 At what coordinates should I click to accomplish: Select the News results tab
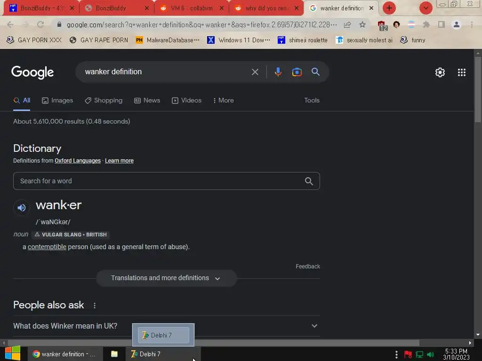click(x=147, y=101)
